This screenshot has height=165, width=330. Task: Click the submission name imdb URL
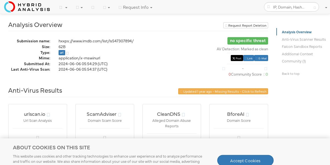coord(96,41)
